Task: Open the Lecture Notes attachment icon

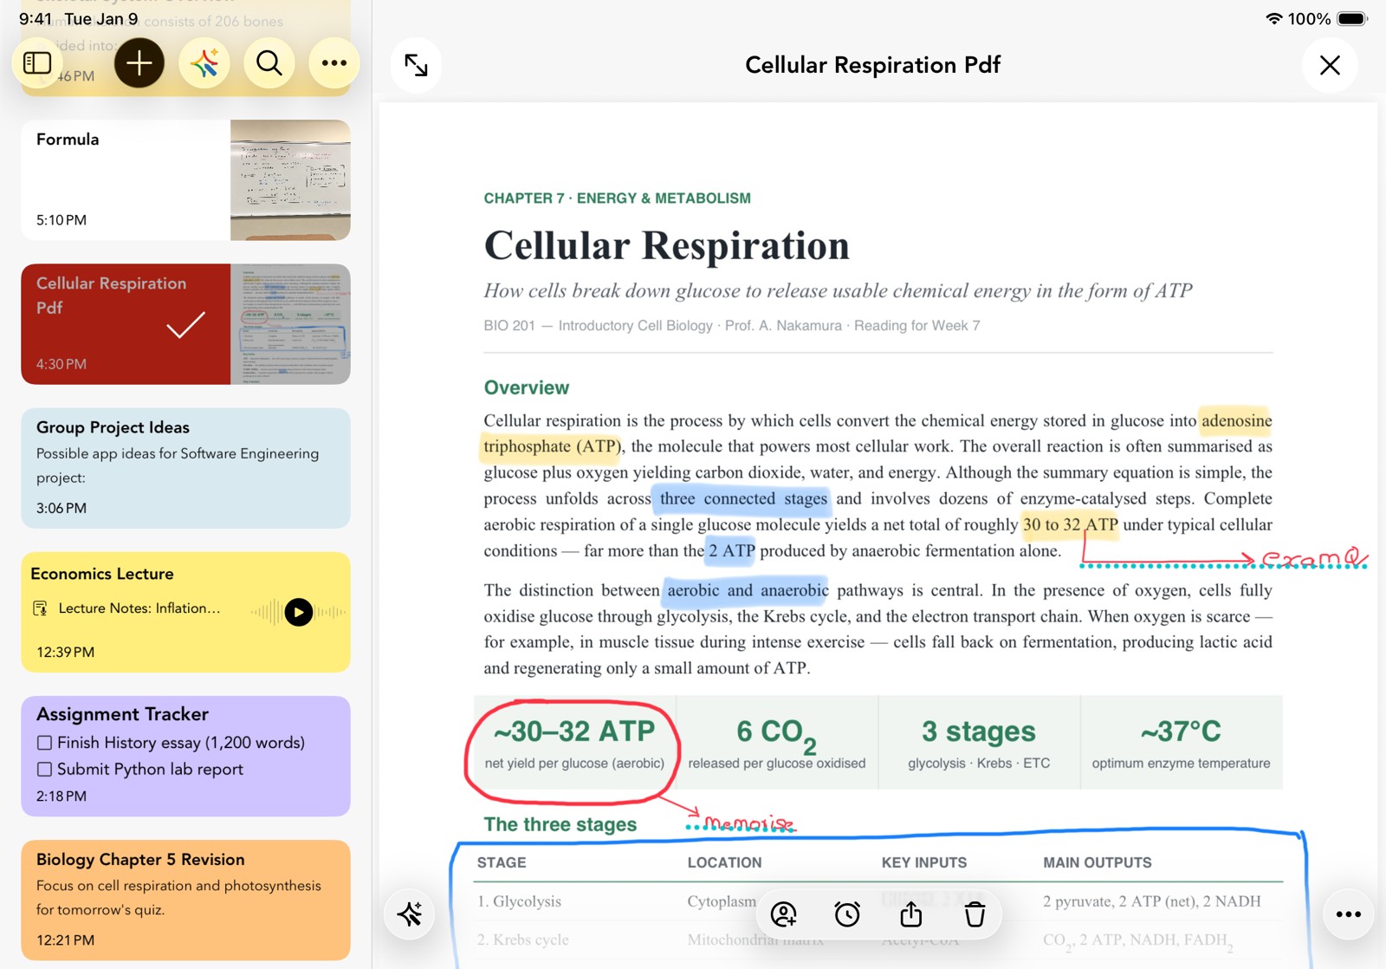Action: [x=40, y=608]
